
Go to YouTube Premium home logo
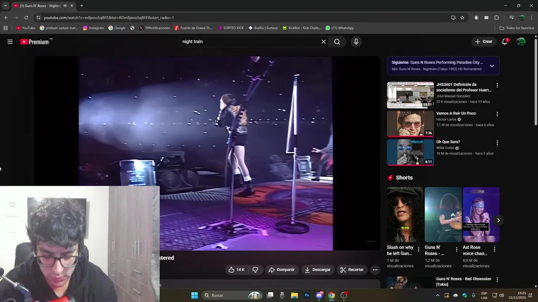pos(34,42)
